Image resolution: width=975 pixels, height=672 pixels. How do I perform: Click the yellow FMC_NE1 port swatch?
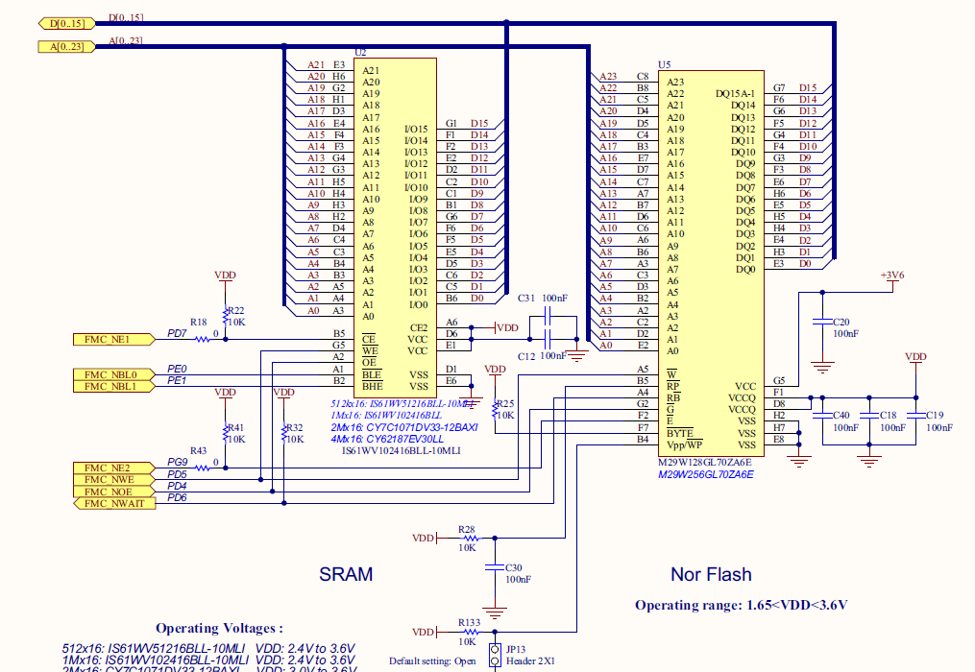point(112,339)
